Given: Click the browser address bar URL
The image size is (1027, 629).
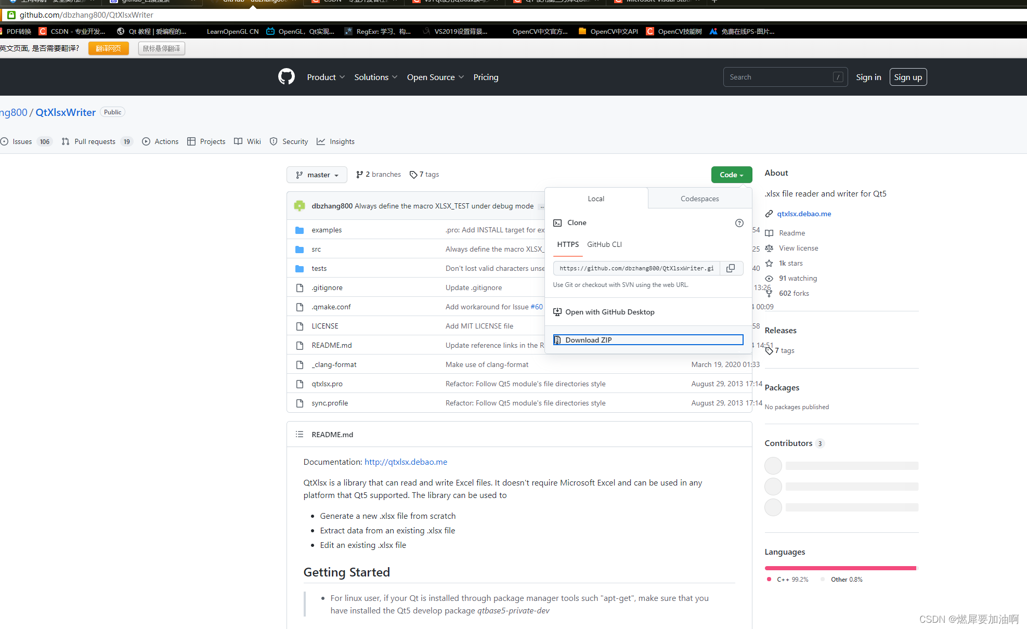Looking at the screenshot, I should point(86,15).
